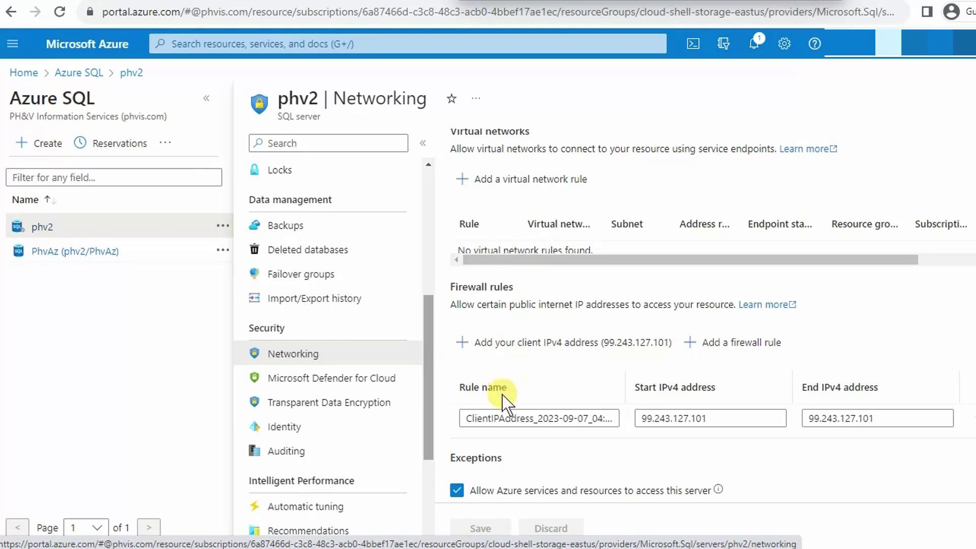
Task: Open more options for phv2 row
Action: point(223,226)
